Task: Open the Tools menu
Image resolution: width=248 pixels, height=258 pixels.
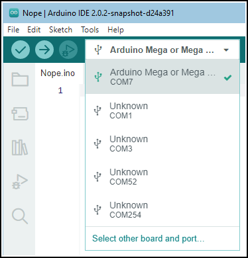Action: click(x=90, y=30)
